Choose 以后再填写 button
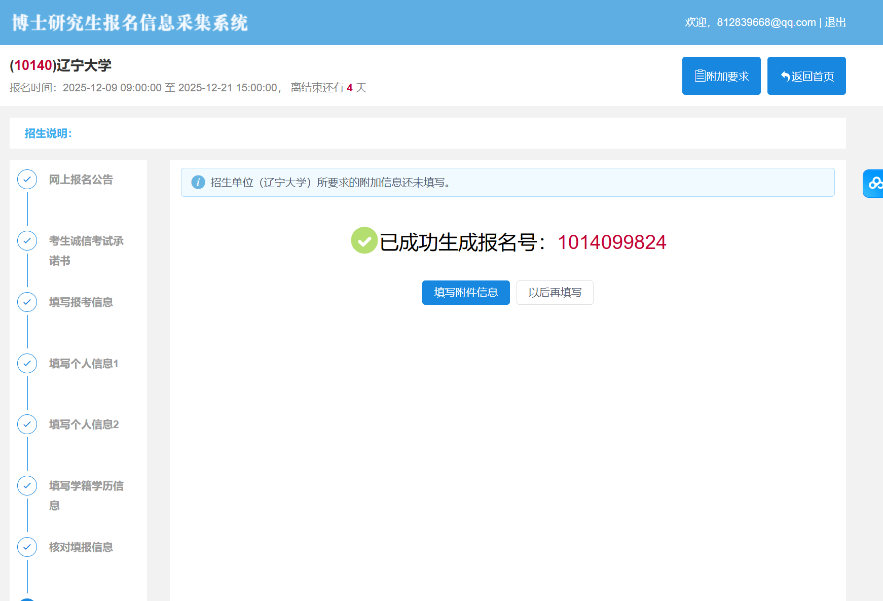The image size is (883, 601). 555,293
